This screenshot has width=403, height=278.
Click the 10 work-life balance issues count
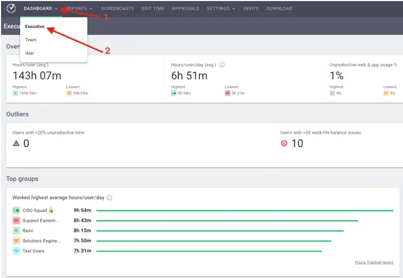coord(298,143)
